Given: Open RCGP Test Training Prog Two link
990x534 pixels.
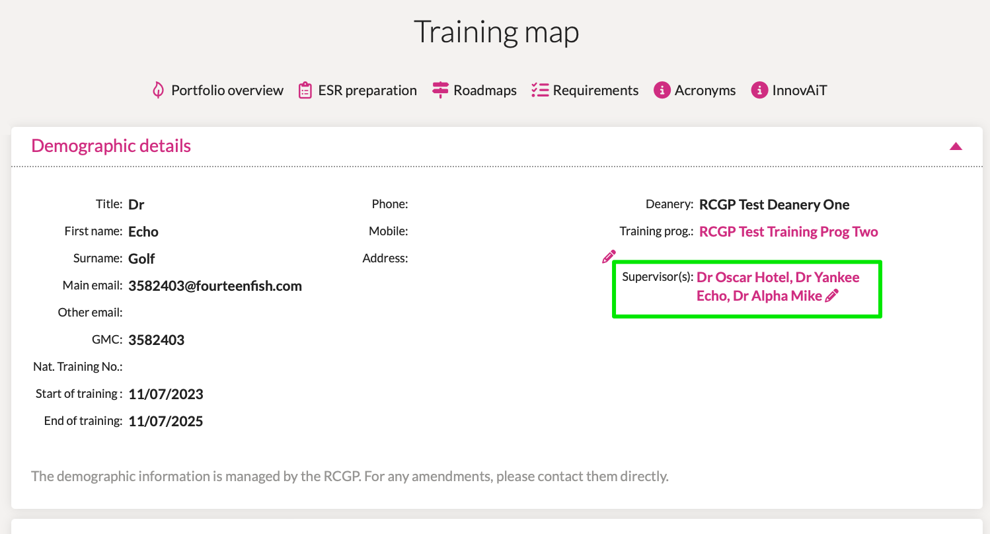Looking at the screenshot, I should pyautogui.click(x=788, y=232).
